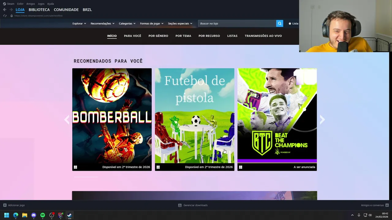Click the Lista wishlist link

[x=295, y=24]
